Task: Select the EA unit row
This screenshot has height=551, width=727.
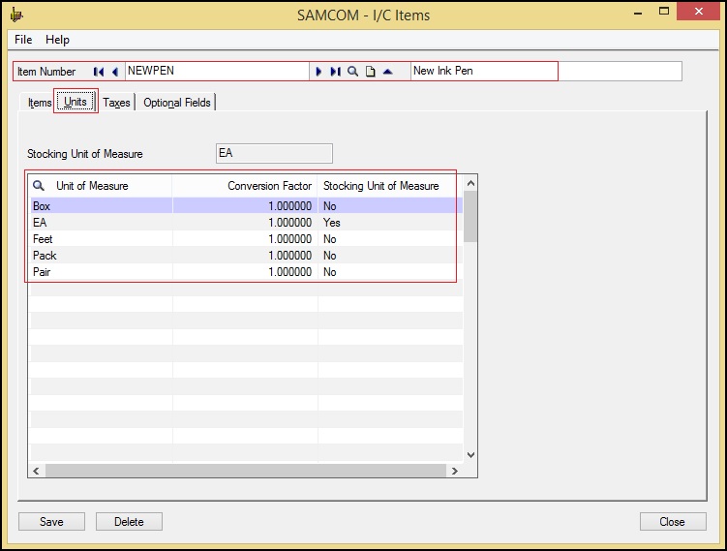Action: pyautogui.click(x=246, y=223)
